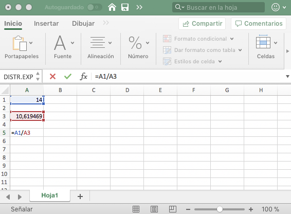The height and width of the screenshot is (214, 291).
Task: Open the search magnifier options
Action: tap(179, 7)
